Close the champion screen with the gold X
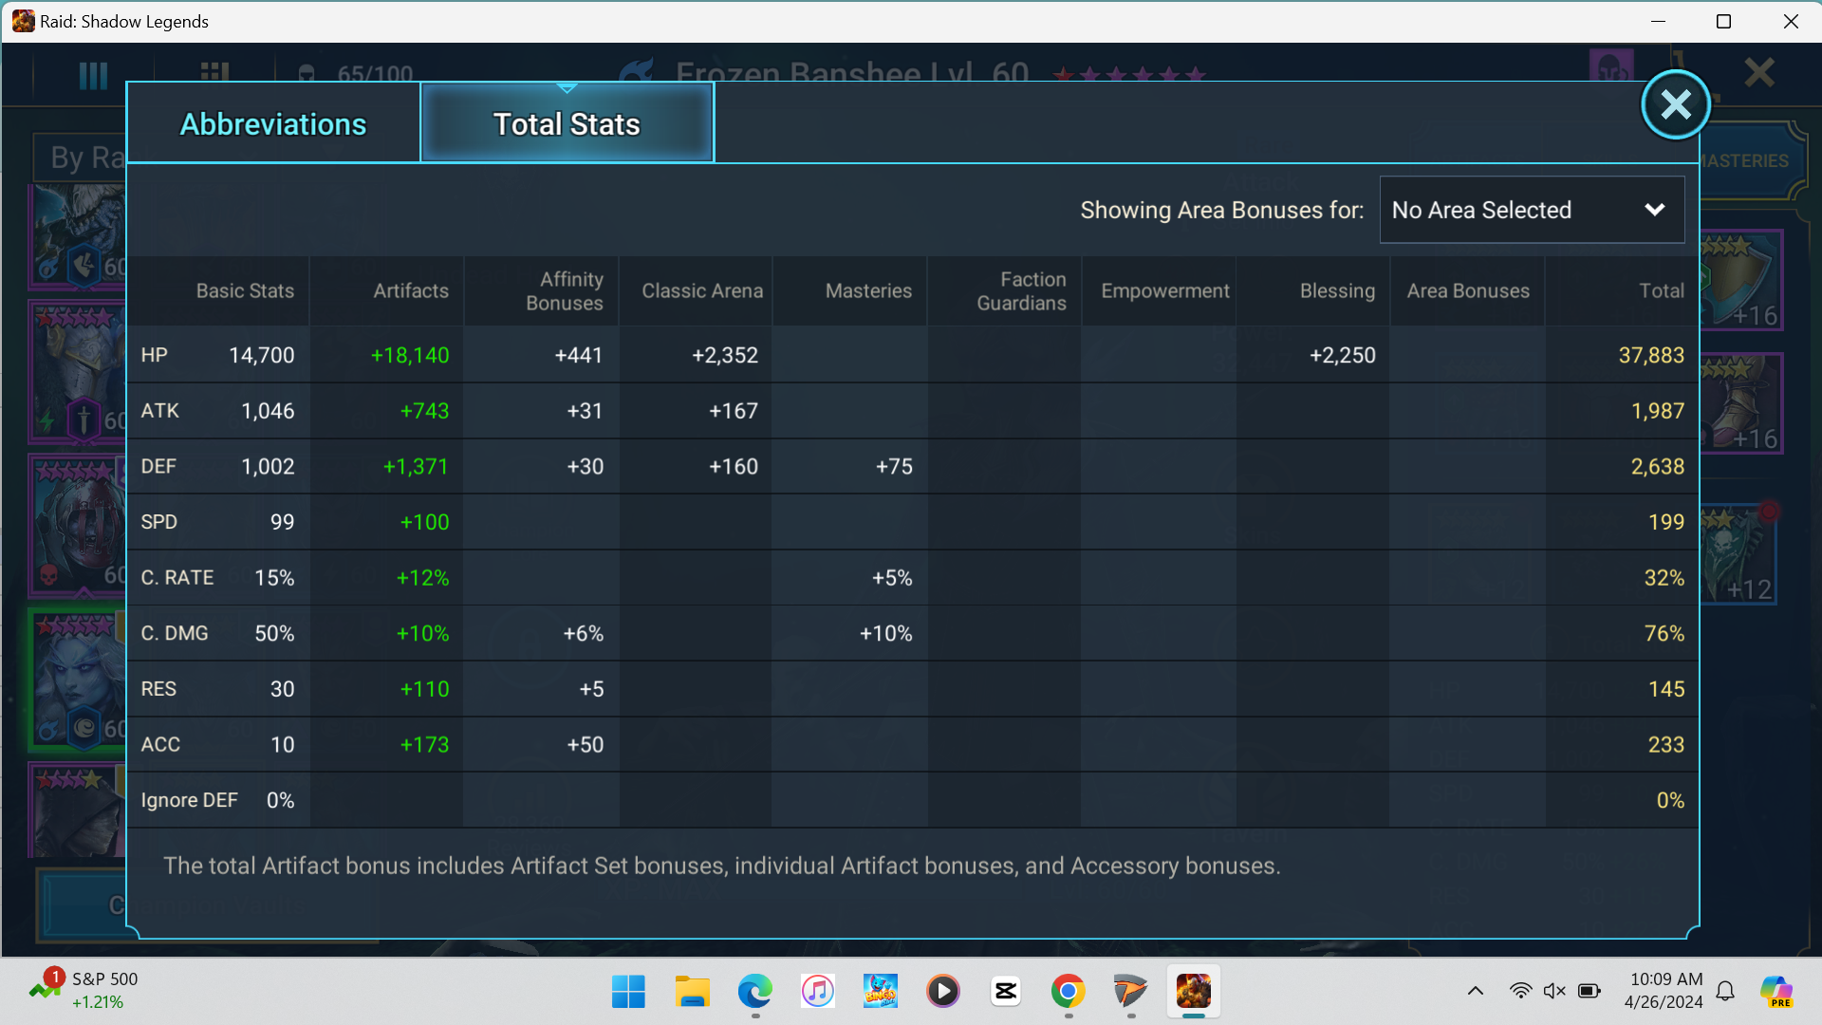The width and height of the screenshot is (1822, 1025). click(x=1759, y=72)
